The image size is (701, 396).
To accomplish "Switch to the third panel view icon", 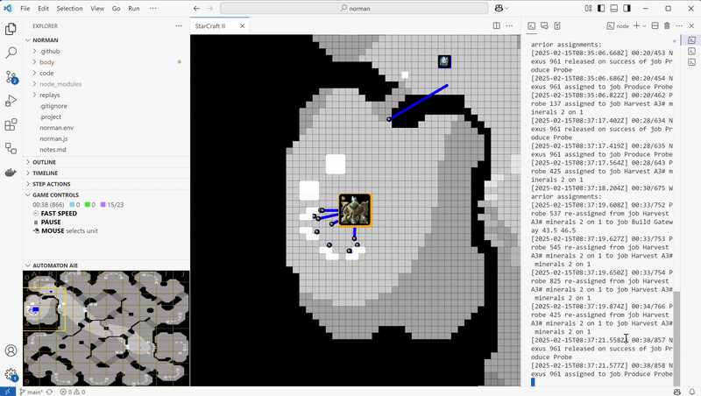I will tap(557, 26).
